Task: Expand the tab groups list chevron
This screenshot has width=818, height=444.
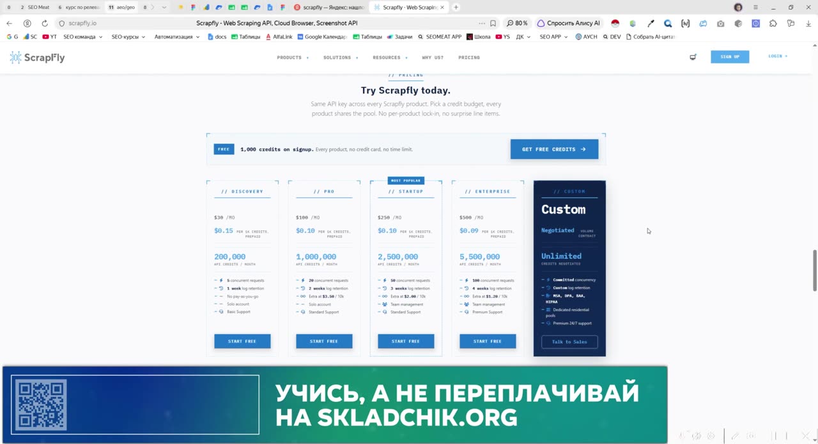Action: [164, 7]
